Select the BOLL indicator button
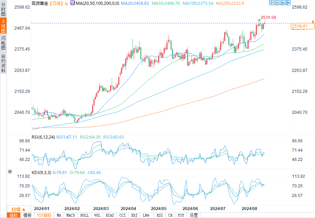This screenshot has width=315, height=218. (x=84, y=215)
